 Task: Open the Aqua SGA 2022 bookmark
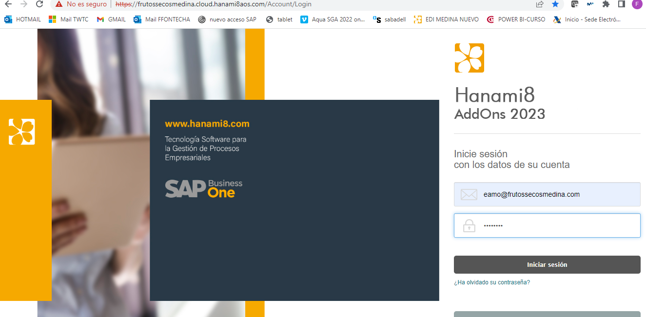(333, 19)
